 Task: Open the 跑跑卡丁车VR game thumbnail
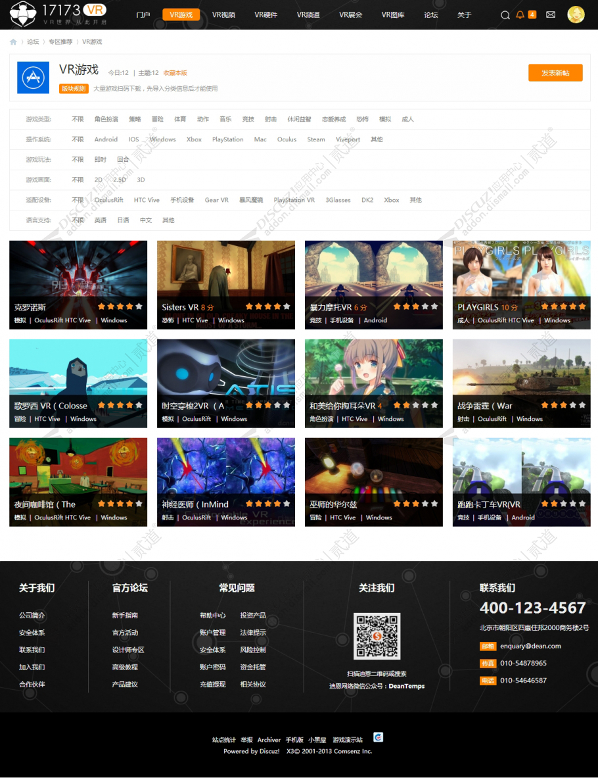click(x=522, y=482)
